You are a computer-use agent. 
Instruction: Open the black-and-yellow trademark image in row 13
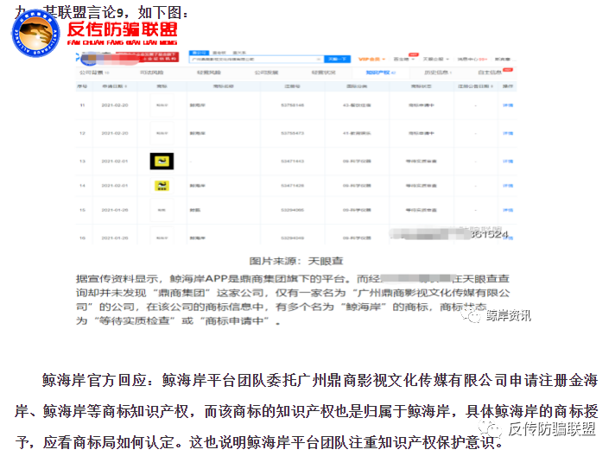(162, 161)
